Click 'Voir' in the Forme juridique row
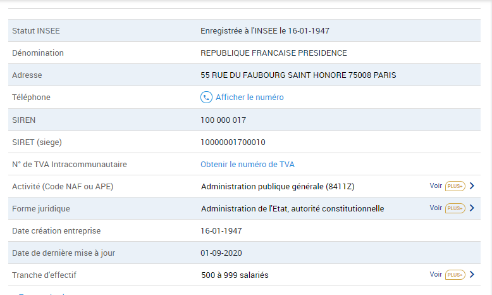492x295 pixels. [436, 208]
